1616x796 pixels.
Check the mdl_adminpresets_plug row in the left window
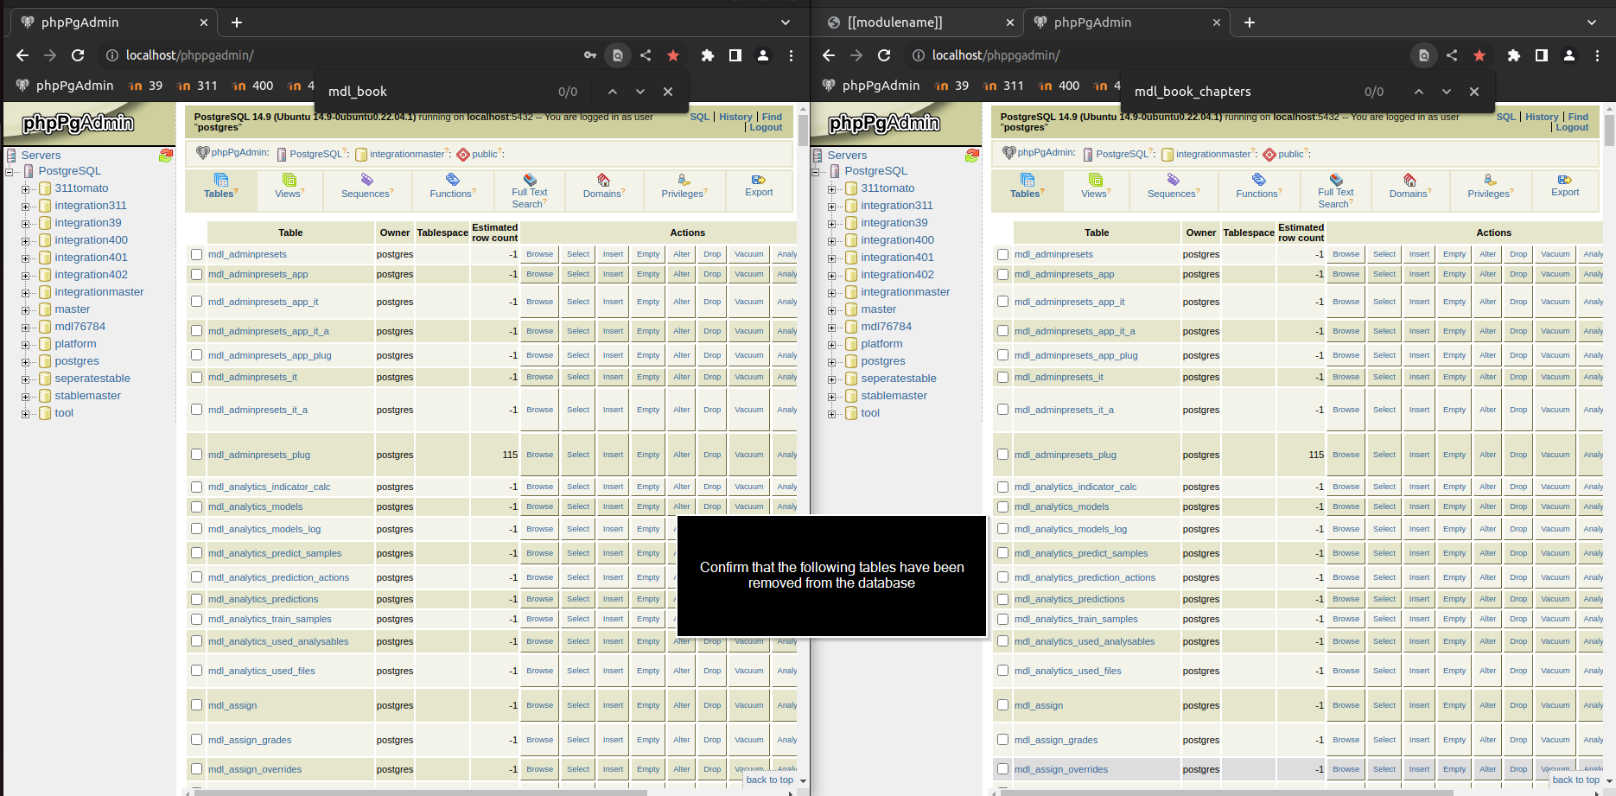197,455
